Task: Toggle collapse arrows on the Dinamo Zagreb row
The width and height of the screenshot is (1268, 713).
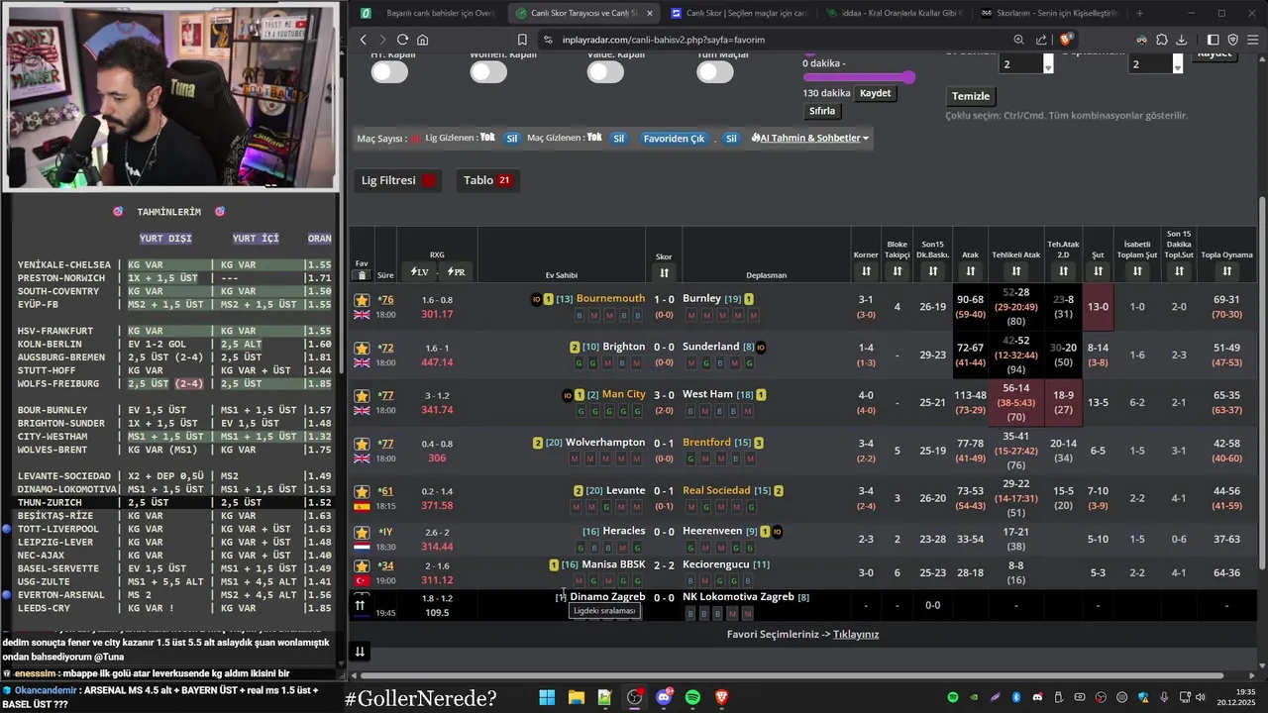Action: point(361,605)
